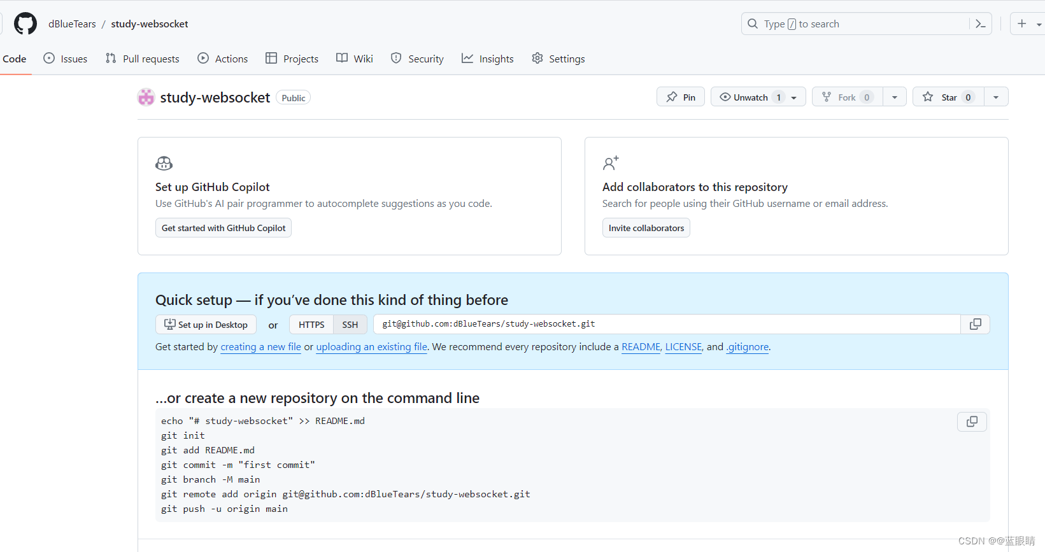This screenshot has height=552, width=1045.
Task: Copy the command line setup snippet
Action: point(972,421)
